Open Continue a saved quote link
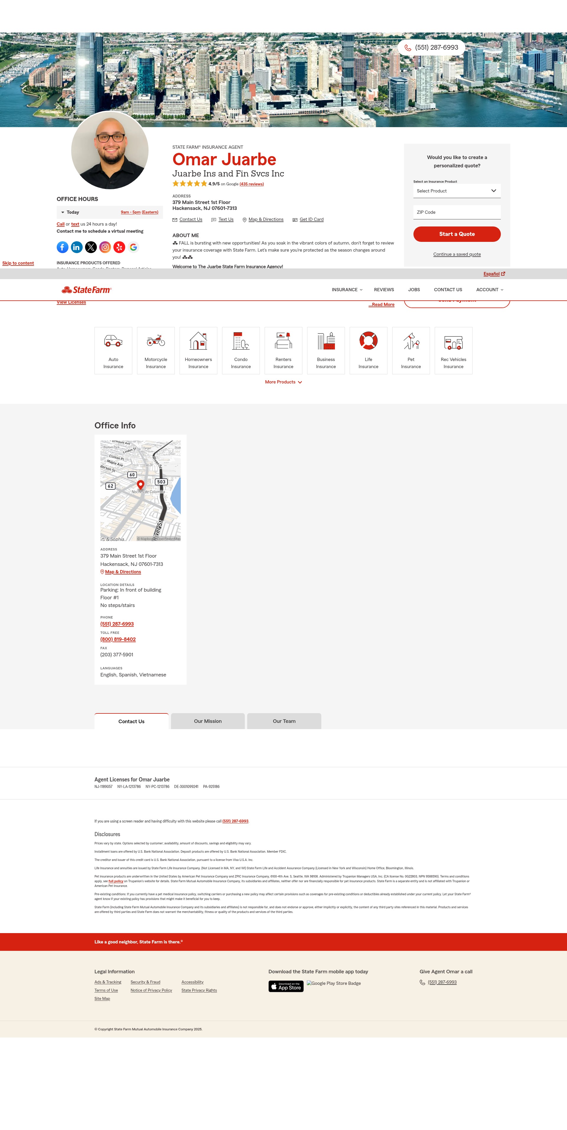This screenshot has width=567, height=1130. tap(457, 255)
